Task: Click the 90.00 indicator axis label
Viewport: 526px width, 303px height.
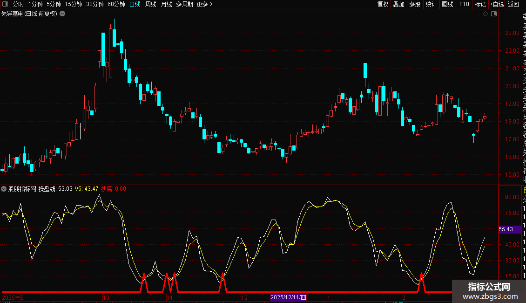Action: pyautogui.click(x=512, y=197)
